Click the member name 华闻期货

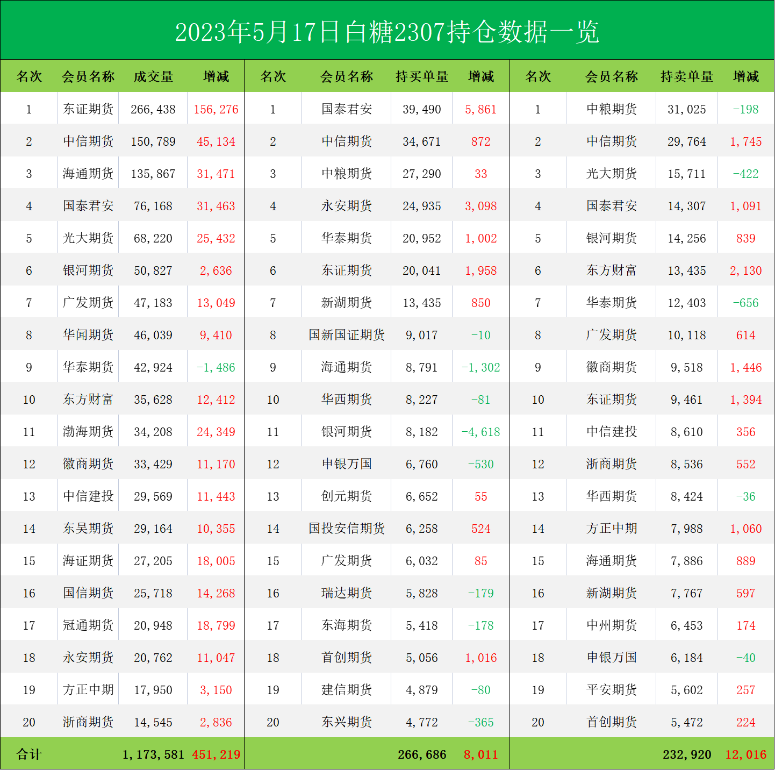[x=88, y=334]
